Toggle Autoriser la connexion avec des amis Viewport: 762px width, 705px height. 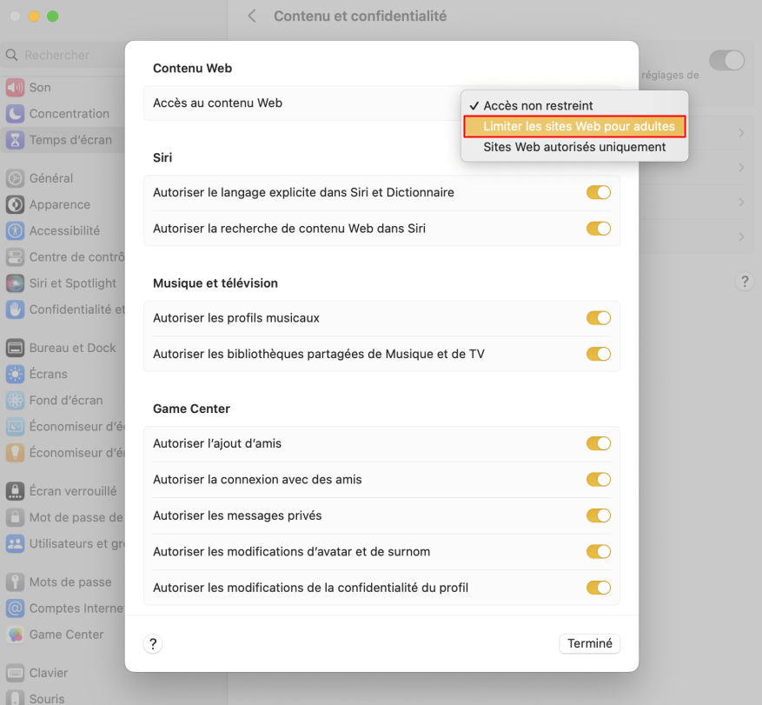pos(599,479)
